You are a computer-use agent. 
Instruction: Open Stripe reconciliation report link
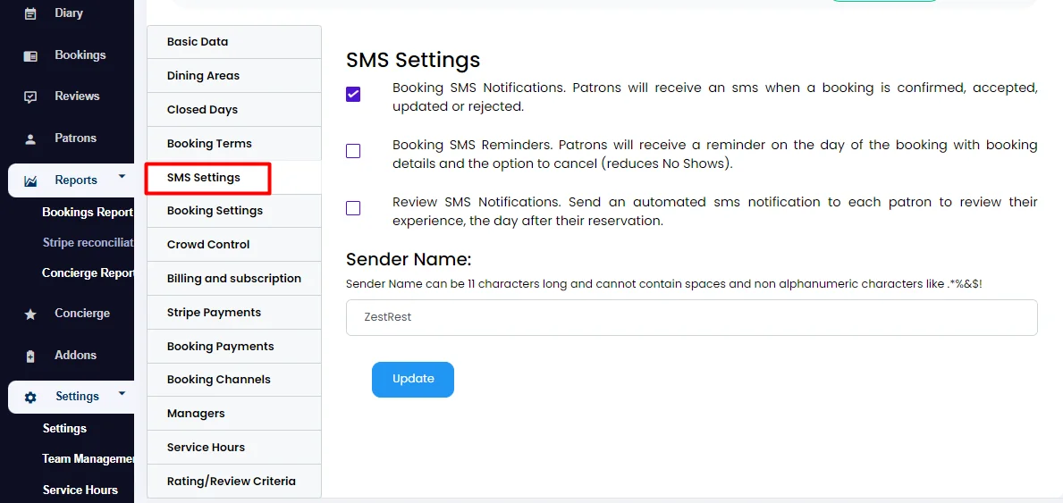[x=88, y=243]
